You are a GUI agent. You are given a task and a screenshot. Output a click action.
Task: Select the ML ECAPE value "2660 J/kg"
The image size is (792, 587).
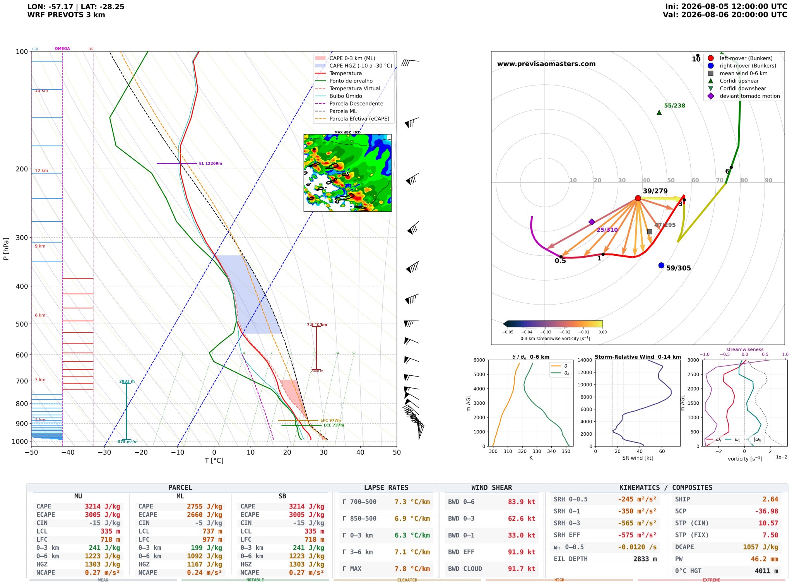click(205, 515)
